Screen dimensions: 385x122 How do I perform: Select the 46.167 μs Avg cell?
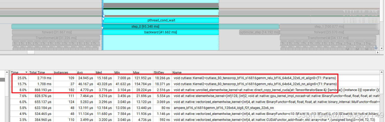[85, 84]
